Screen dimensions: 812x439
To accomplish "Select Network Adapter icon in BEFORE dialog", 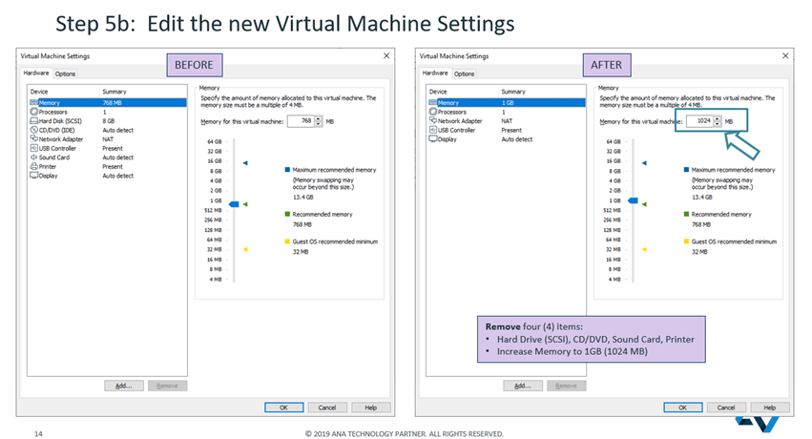I will coord(33,139).
